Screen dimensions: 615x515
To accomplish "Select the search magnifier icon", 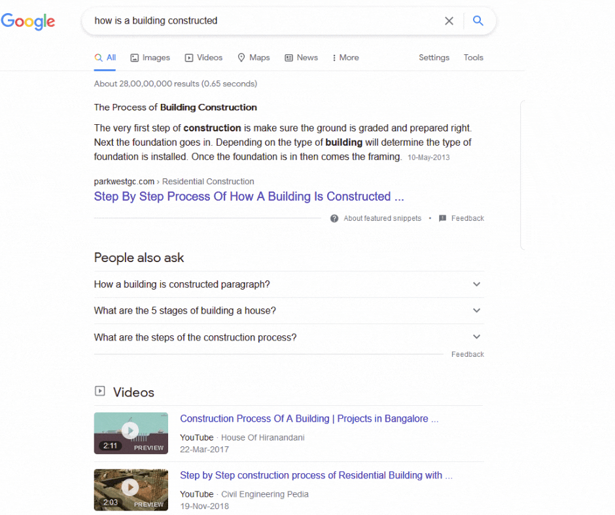I will 478,20.
